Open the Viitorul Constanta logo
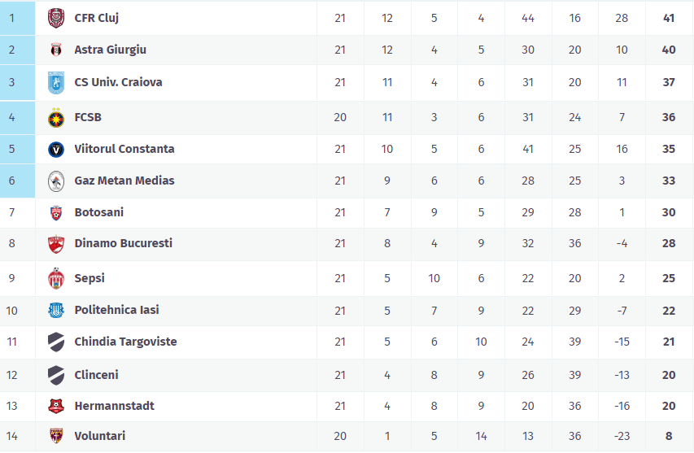Image resolution: width=694 pixels, height=453 pixels. click(x=55, y=150)
